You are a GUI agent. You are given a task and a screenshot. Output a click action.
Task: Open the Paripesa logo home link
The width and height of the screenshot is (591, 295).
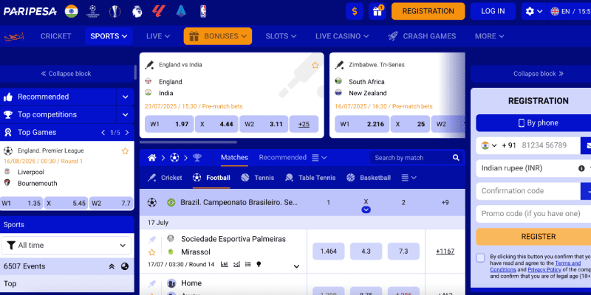point(30,11)
